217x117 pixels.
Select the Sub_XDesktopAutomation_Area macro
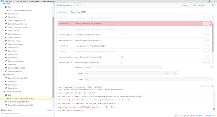[x=26, y=98]
